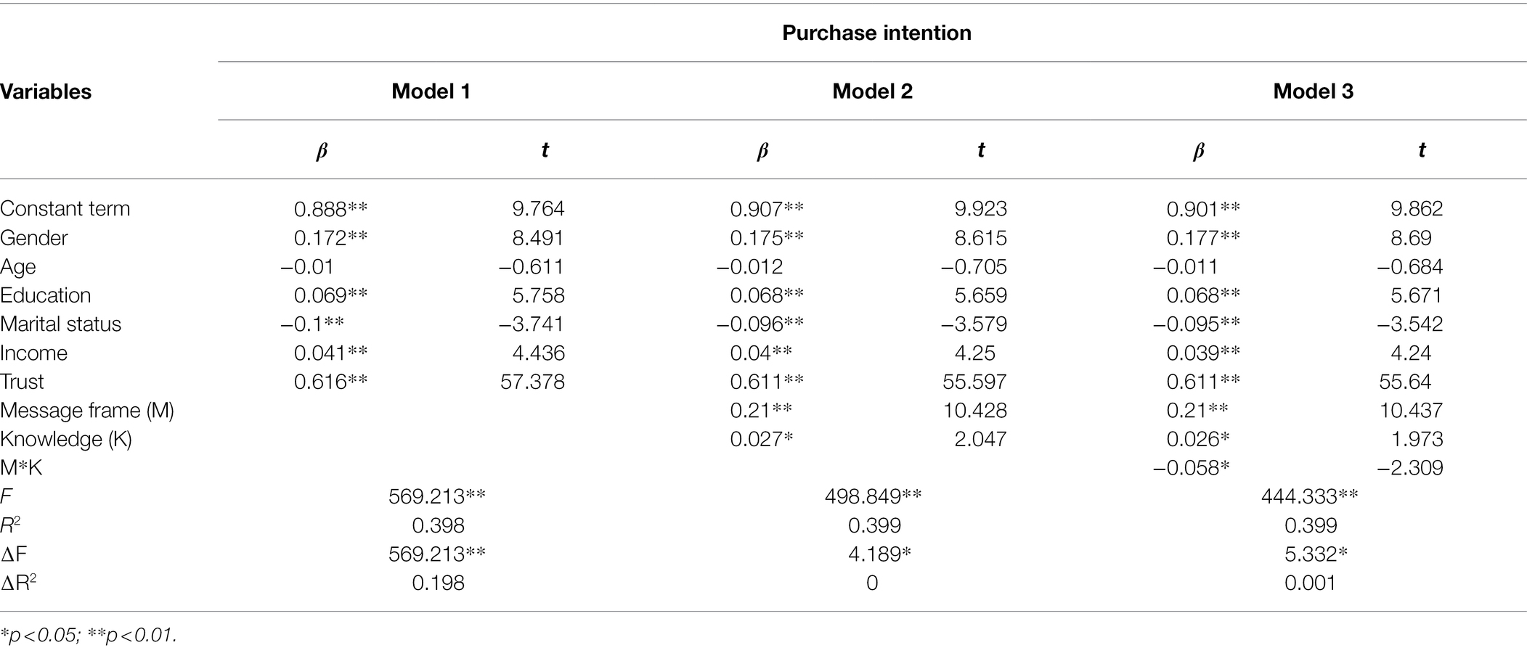Select the ΔF value 5.332 in Model 3
This screenshot has height=653, width=1527.
pos(1316,554)
